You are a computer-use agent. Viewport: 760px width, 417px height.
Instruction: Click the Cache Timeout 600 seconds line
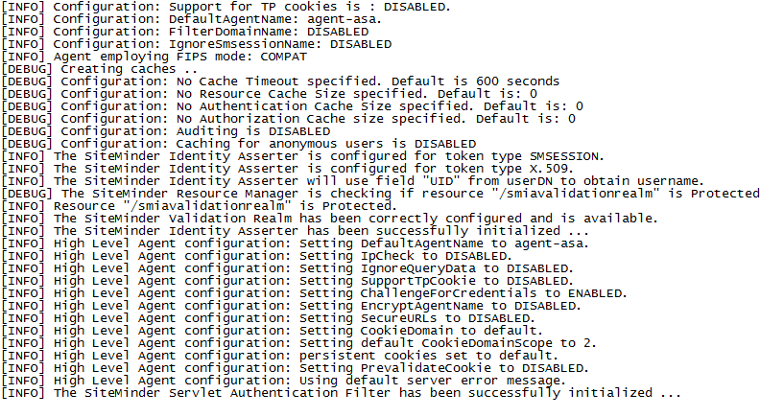[x=280, y=81]
